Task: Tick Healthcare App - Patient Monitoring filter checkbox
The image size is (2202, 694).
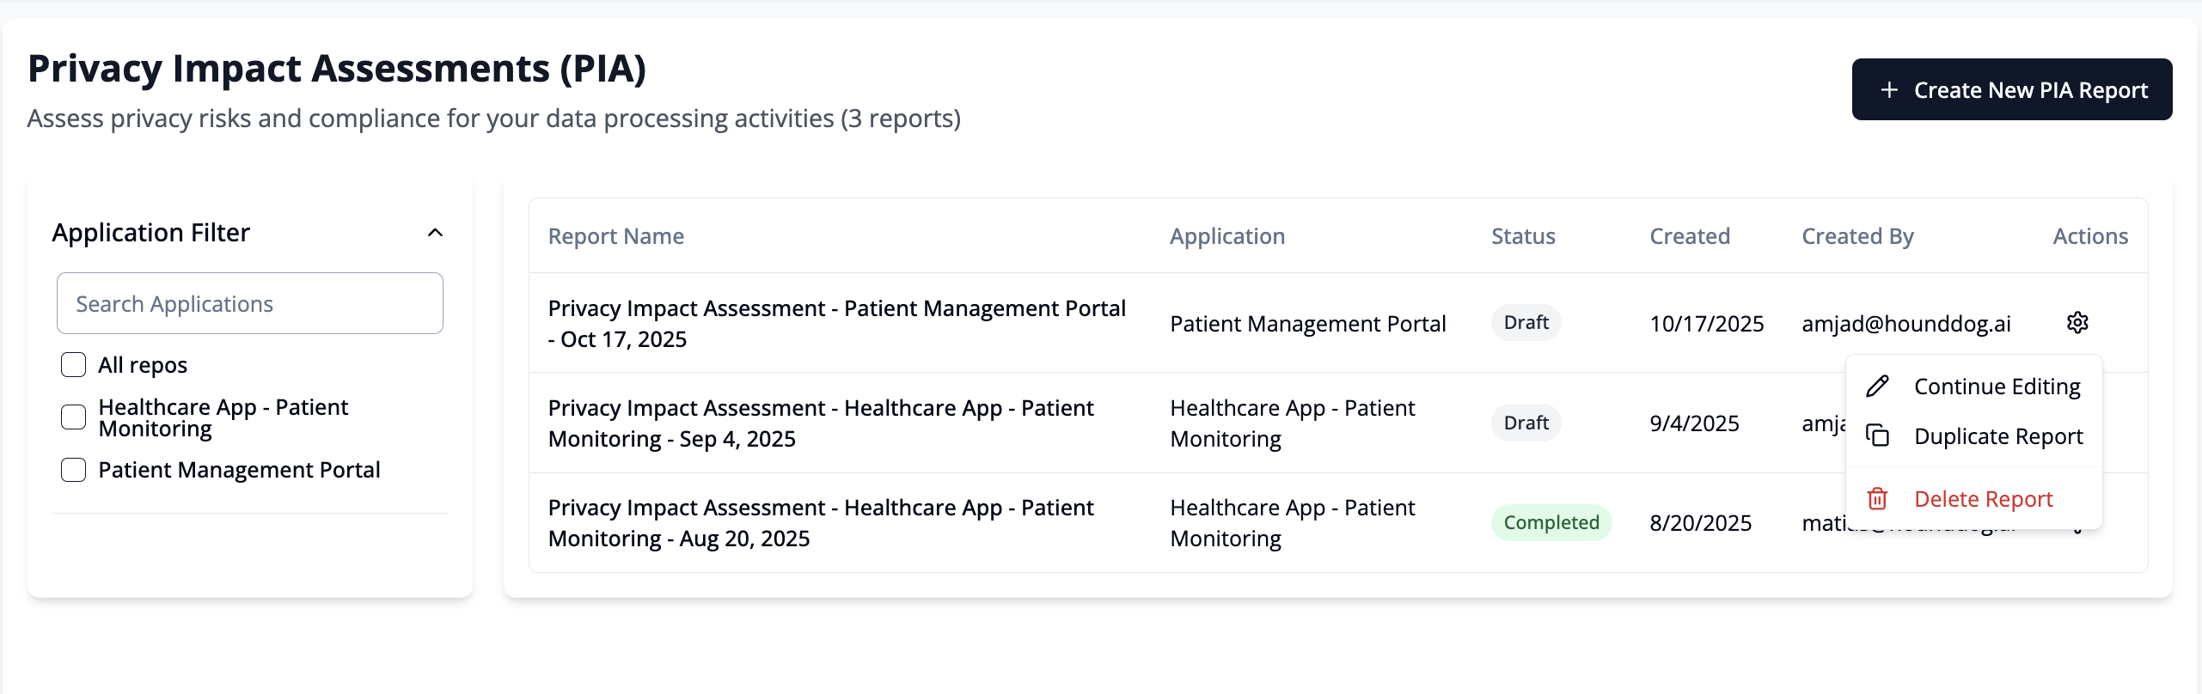Action: (x=74, y=417)
